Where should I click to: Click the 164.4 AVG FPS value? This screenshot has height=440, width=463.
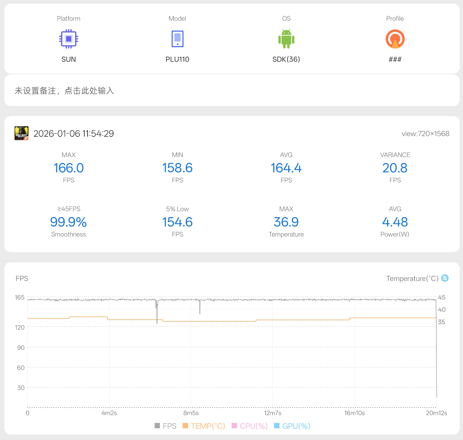(x=286, y=168)
